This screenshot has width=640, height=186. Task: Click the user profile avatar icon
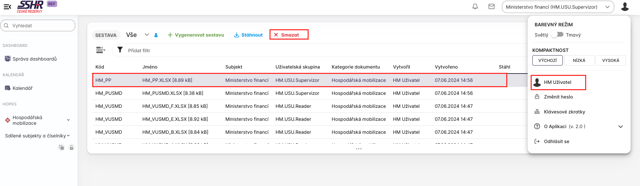point(625,7)
